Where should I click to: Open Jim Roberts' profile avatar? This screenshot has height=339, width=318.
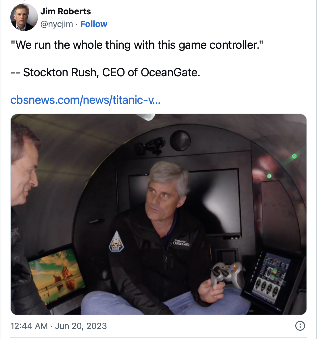point(24,17)
